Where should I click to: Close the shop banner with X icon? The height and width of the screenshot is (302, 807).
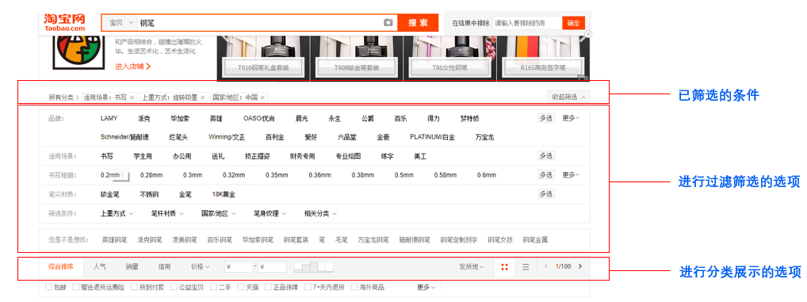588,34
